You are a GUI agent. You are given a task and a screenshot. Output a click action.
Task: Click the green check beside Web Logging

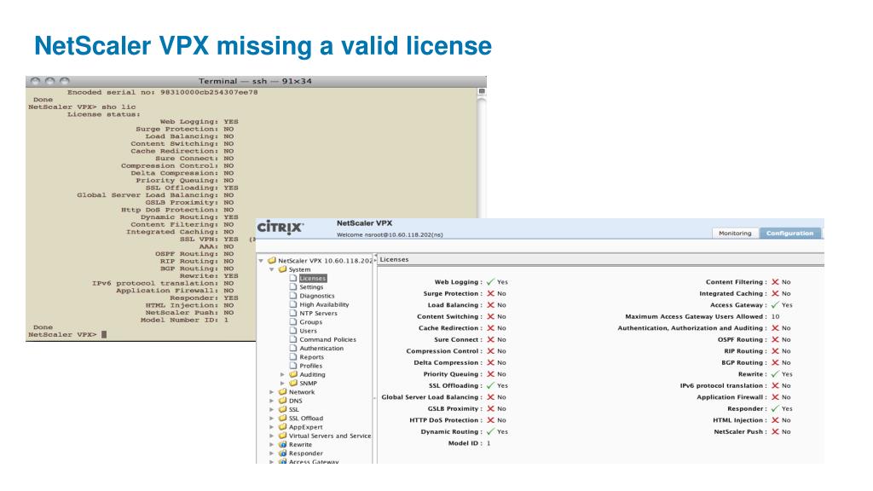(x=490, y=282)
